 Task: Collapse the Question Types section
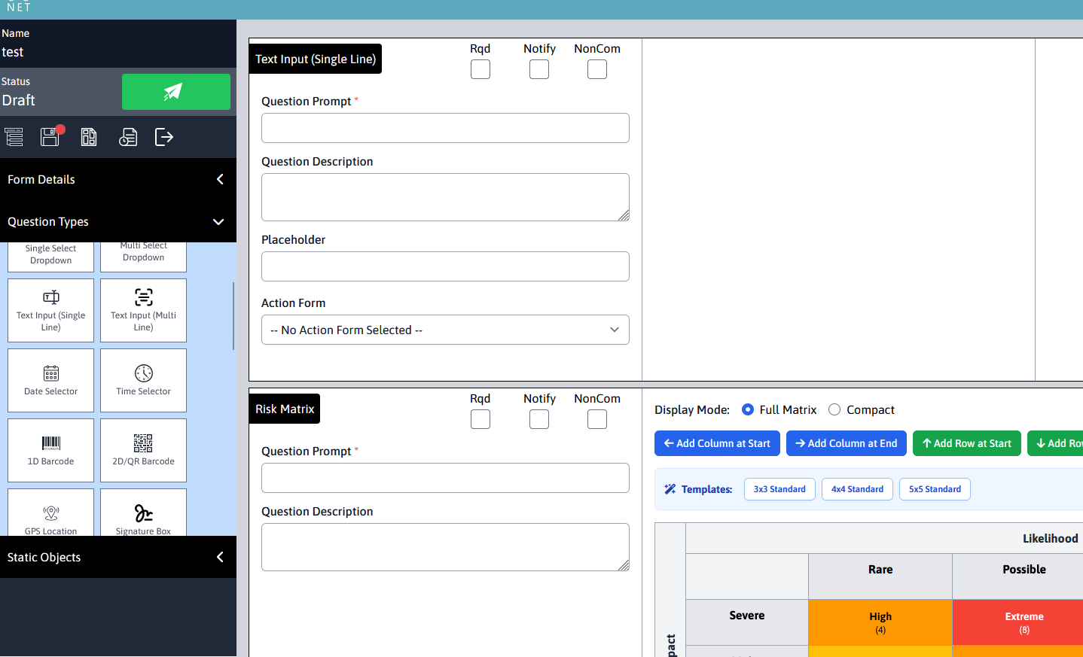[x=218, y=222]
